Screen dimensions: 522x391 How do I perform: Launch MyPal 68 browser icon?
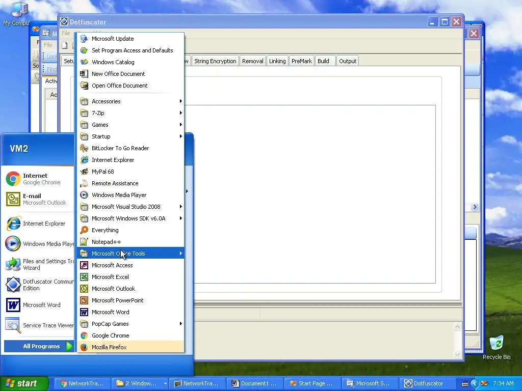84,172
